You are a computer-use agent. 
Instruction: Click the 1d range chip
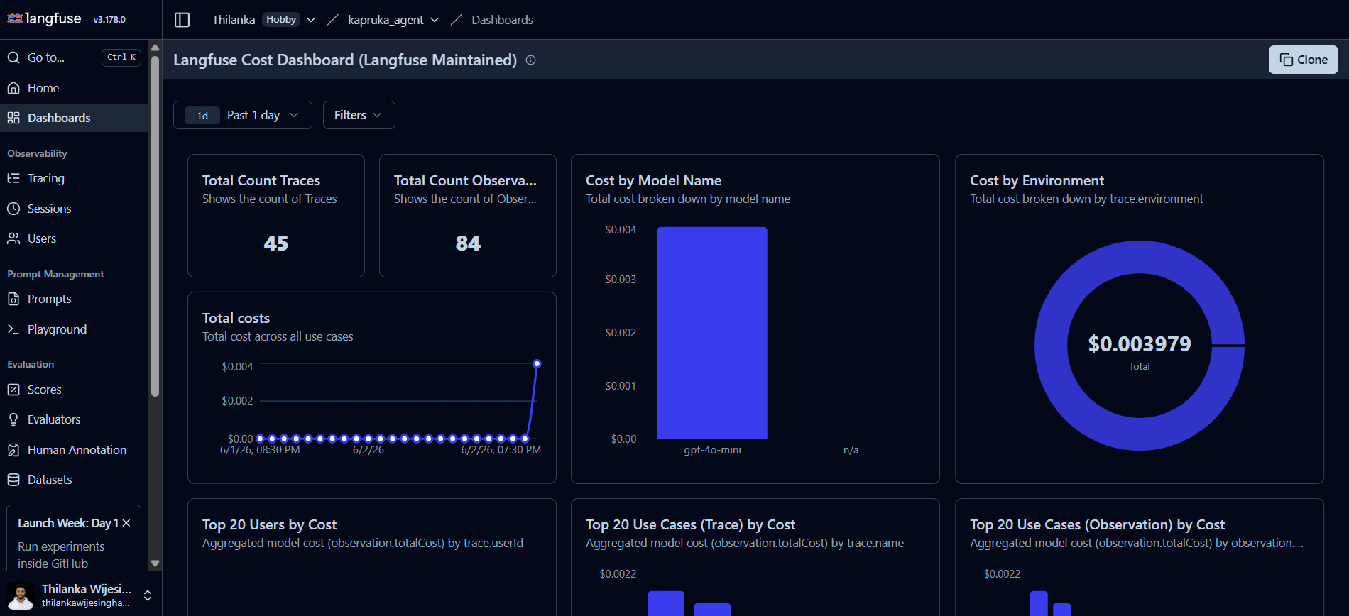202,116
